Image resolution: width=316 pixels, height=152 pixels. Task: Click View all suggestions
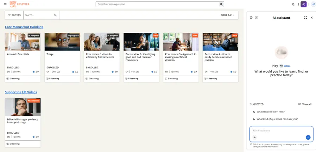pos(305,104)
